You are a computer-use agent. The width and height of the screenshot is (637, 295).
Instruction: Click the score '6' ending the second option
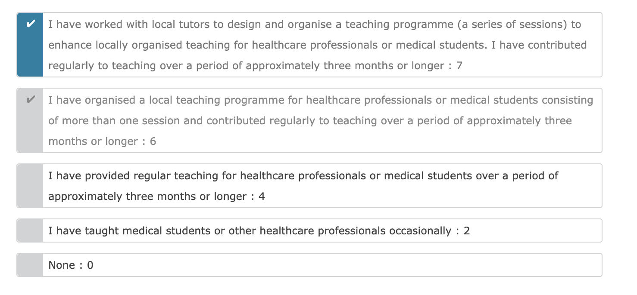tap(153, 141)
